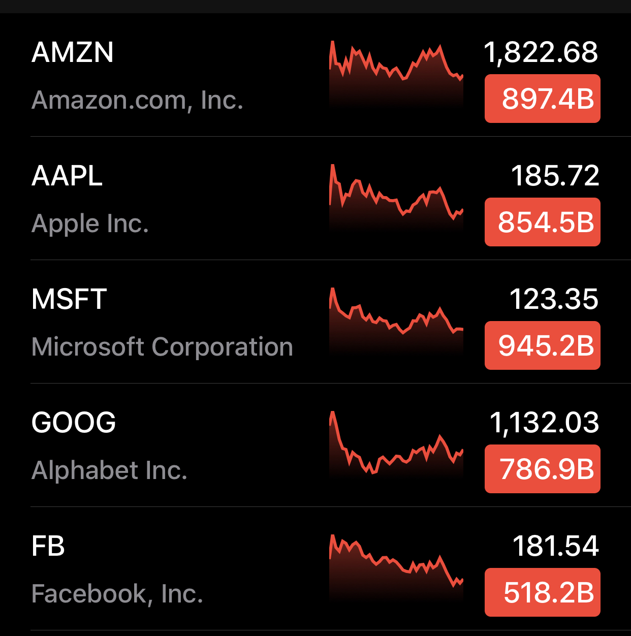Image resolution: width=631 pixels, height=636 pixels.
Task: Tap the GOOG 786.9B market cap badge
Action: (542, 469)
